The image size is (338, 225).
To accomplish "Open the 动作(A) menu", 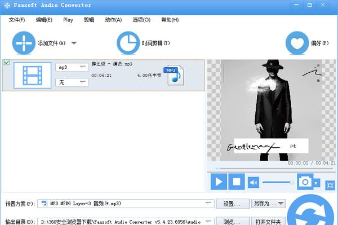I will (113, 20).
